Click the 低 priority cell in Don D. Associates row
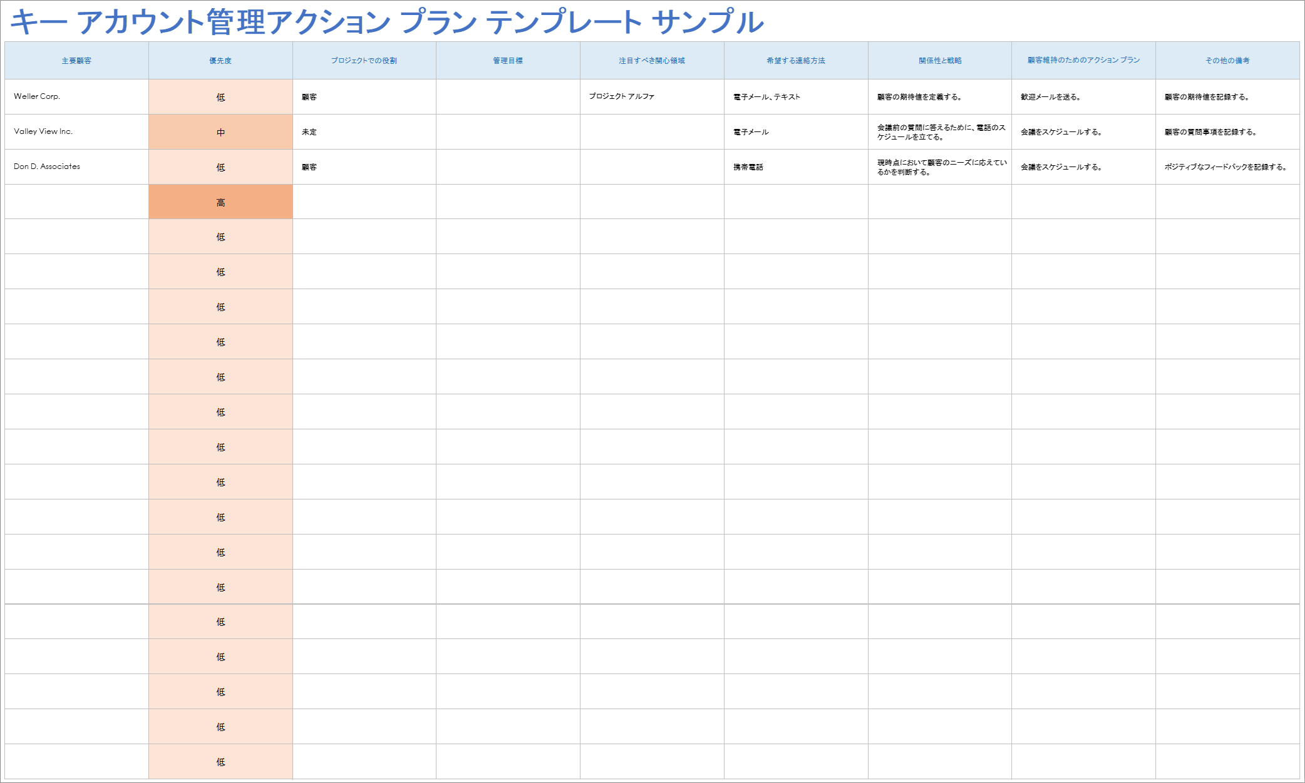Viewport: 1305px width, 783px height. (220, 166)
